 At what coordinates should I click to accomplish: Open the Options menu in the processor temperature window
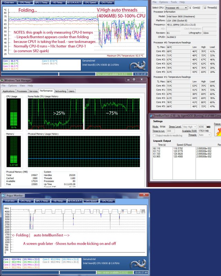pyautogui.click(x=164, y=2)
